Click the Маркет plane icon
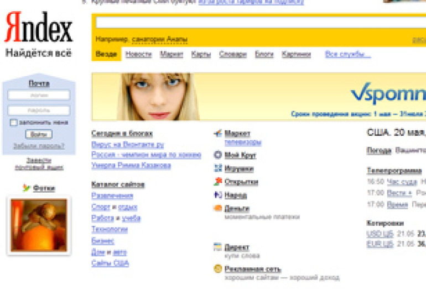The height and width of the screenshot is (291, 426). pyautogui.click(x=217, y=133)
